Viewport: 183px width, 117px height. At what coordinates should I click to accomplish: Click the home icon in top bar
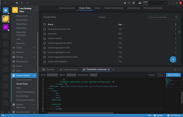pos(17,3)
